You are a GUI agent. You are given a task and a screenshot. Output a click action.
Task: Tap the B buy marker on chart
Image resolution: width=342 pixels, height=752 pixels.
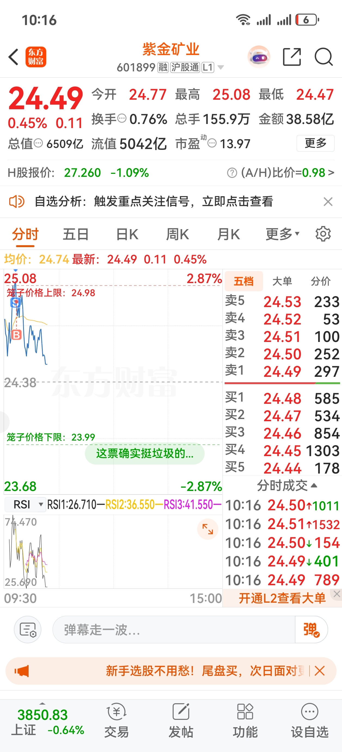pyautogui.click(x=16, y=335)
